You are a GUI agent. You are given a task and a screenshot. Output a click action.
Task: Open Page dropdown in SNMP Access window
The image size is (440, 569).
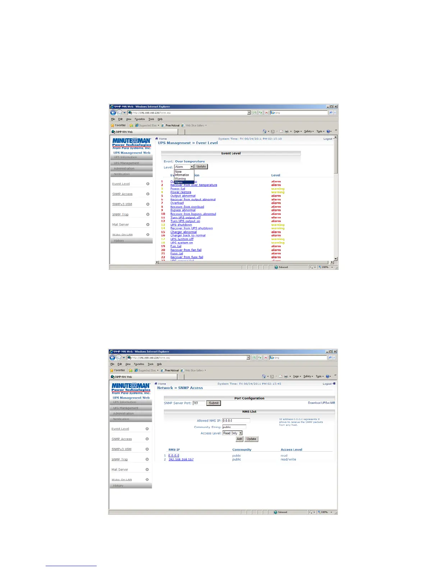297,376
